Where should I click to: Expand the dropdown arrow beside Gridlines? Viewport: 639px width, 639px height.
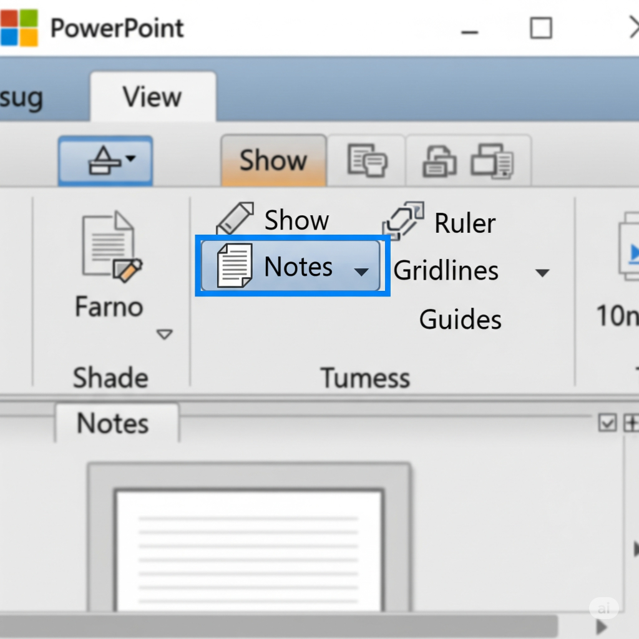click(542, 273)
